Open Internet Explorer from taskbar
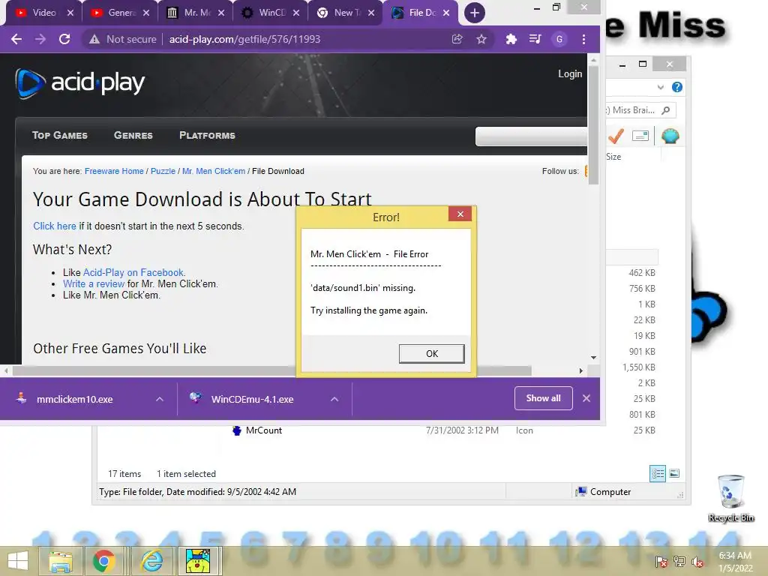 click(151, 561)
